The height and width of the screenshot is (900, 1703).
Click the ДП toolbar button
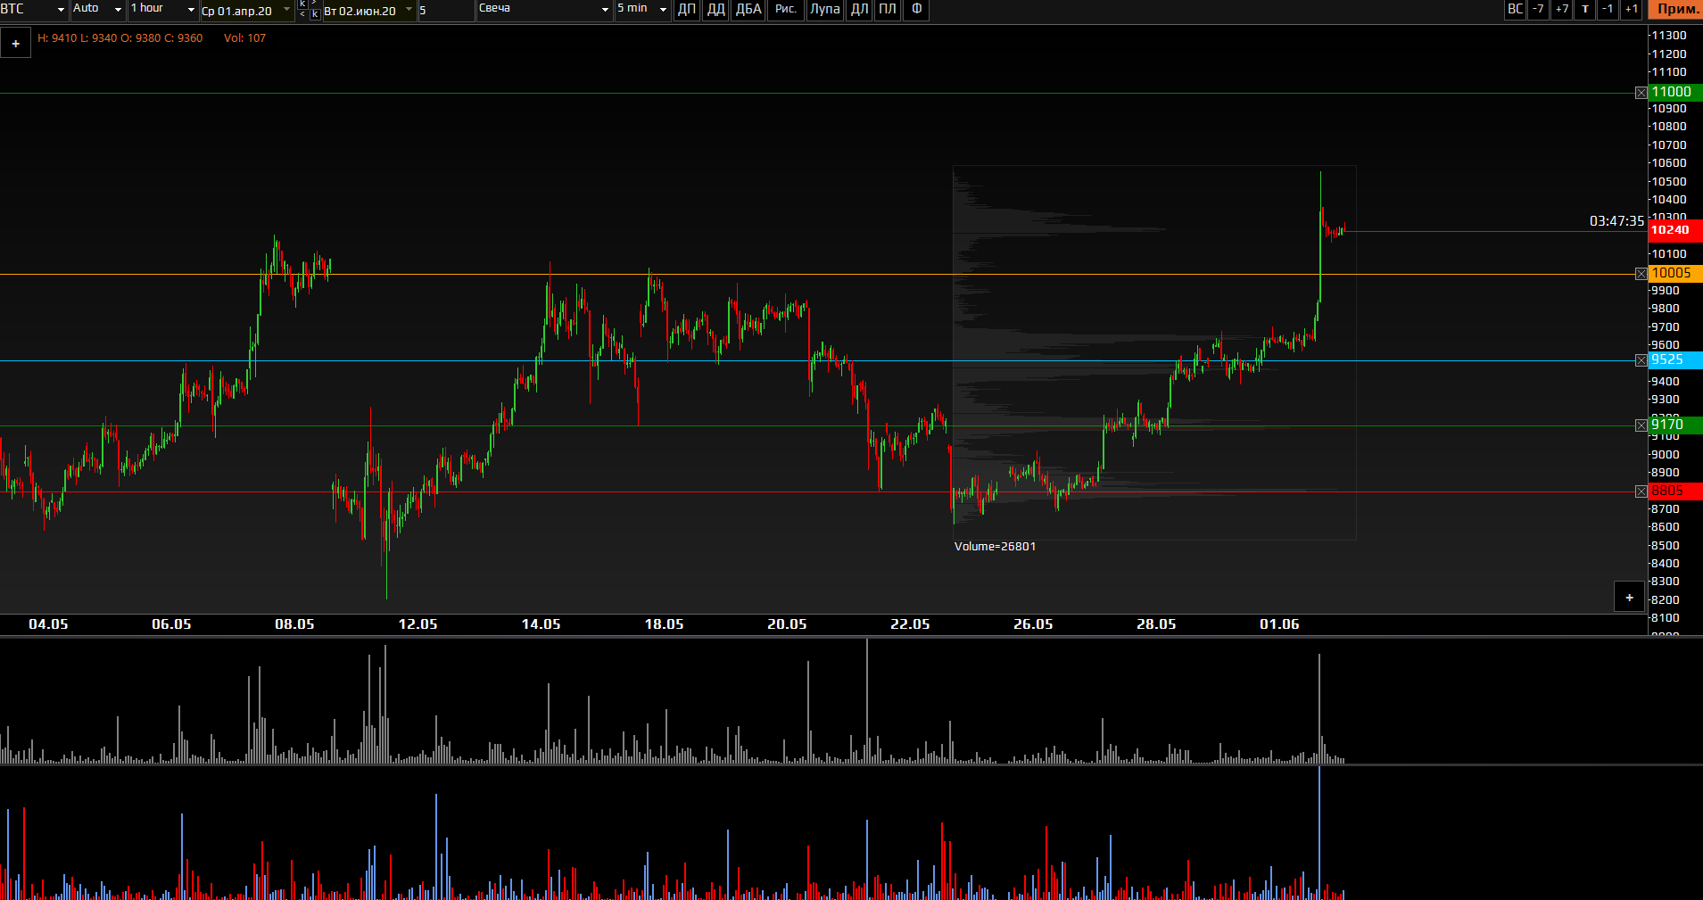coord(686,10)
